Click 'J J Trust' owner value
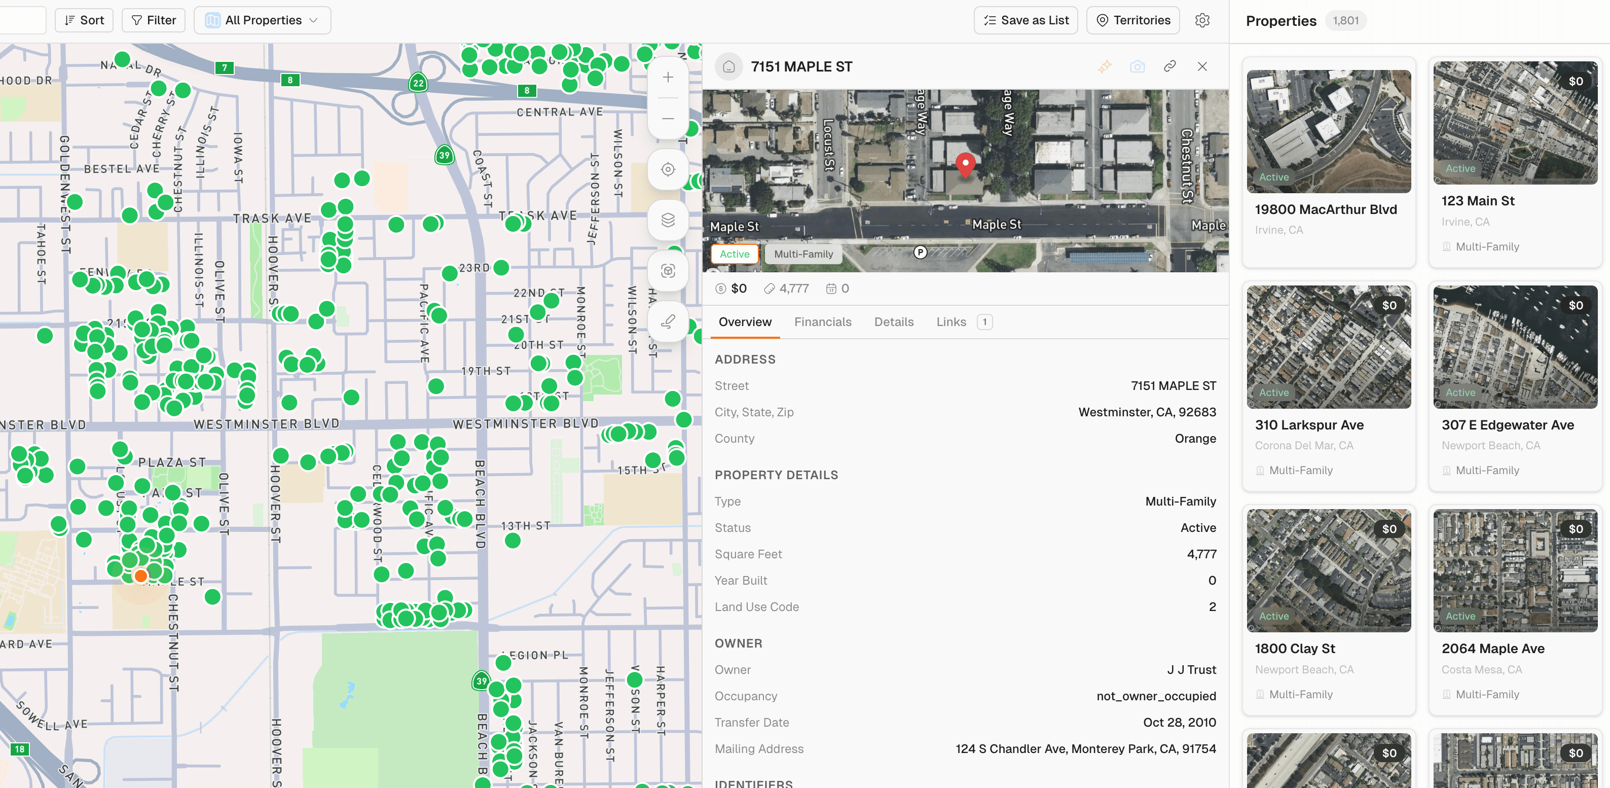 point(1191,670)
